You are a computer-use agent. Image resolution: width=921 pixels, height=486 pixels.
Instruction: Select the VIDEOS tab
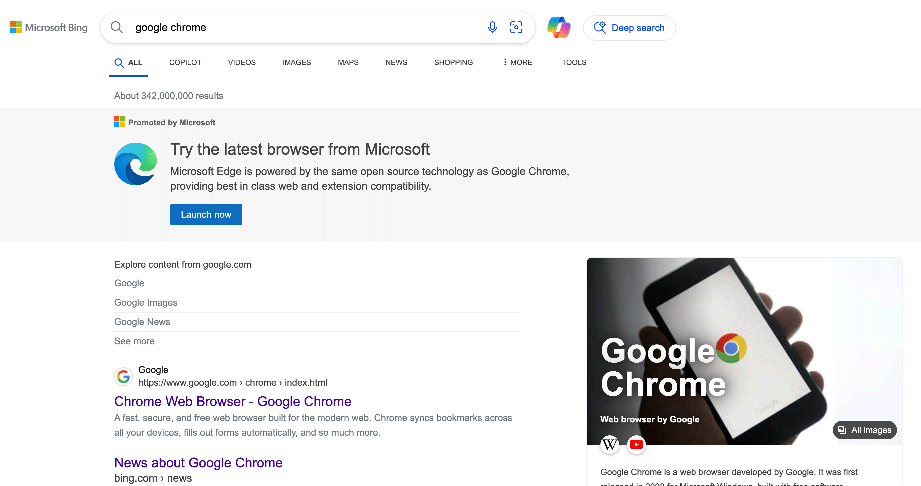241,62
